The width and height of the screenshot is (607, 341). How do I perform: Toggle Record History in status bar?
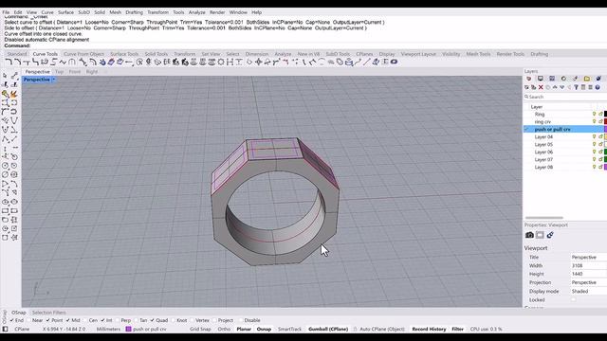[x=429, y=329]
